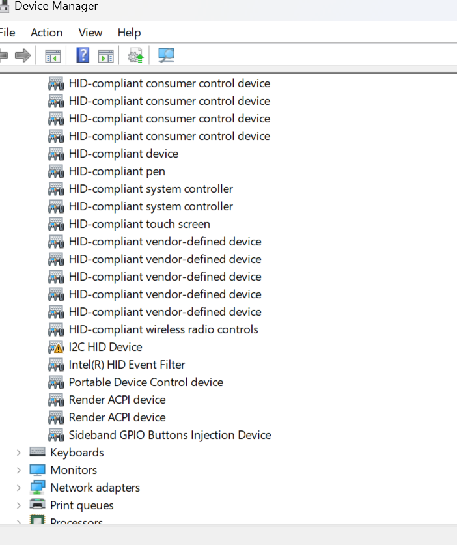Select the HID-compliant pen entry

pyautogui.click(x=117, y=171)
